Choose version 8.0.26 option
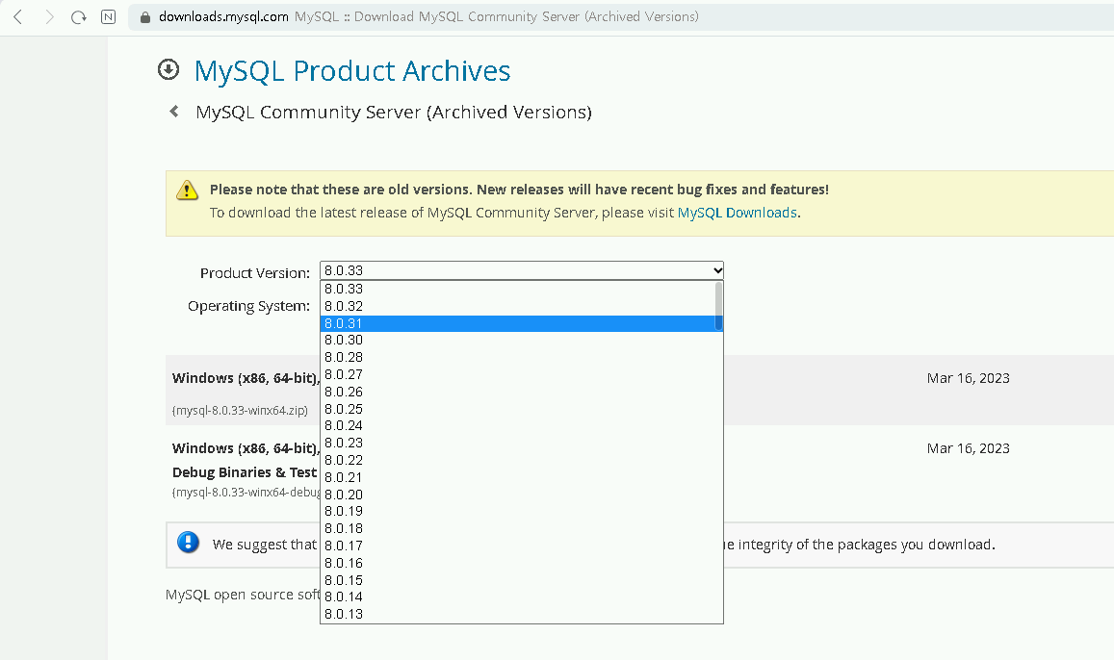Image resolution: width=1114 pixels, height=660 pixels. coord(517,392)
